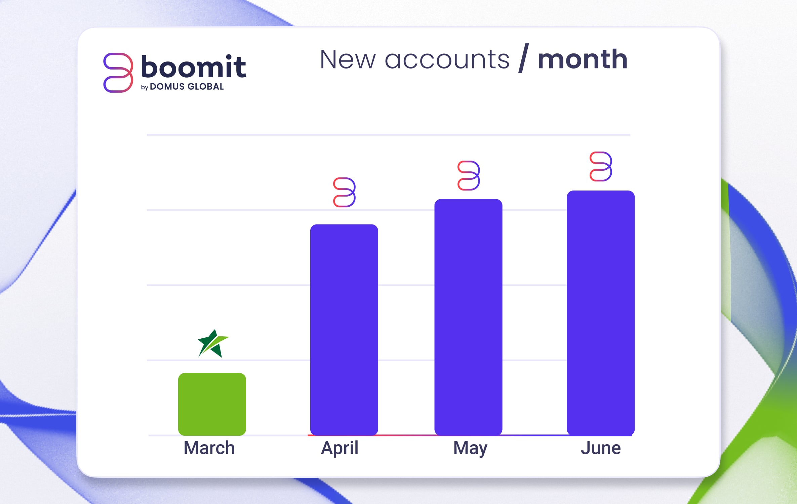
Task: Click the boomit icon above the April bar
Action: click(x=344, y=192)
